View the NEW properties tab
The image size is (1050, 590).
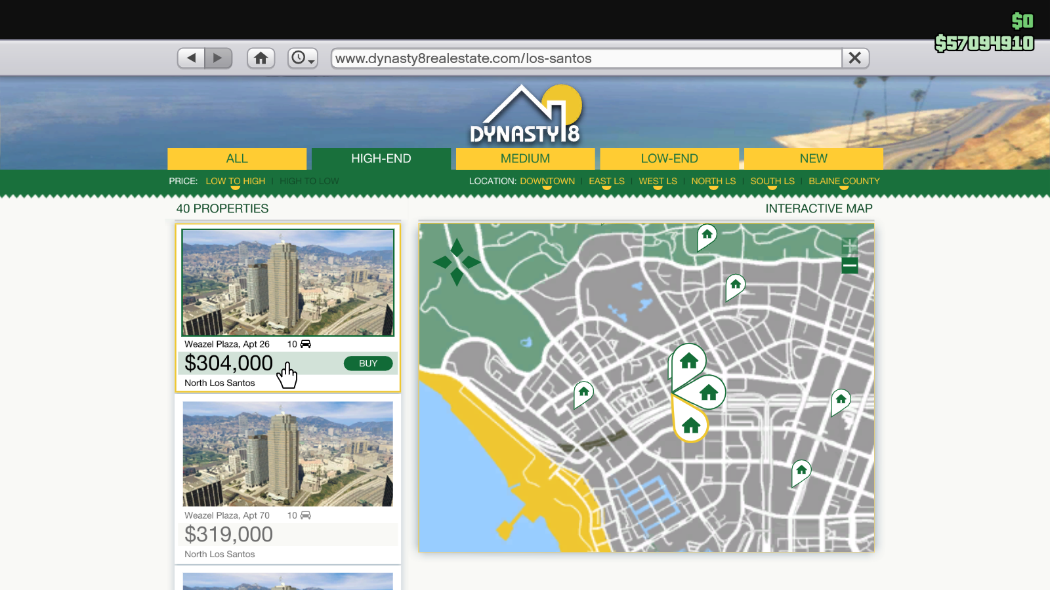(813, 159)
